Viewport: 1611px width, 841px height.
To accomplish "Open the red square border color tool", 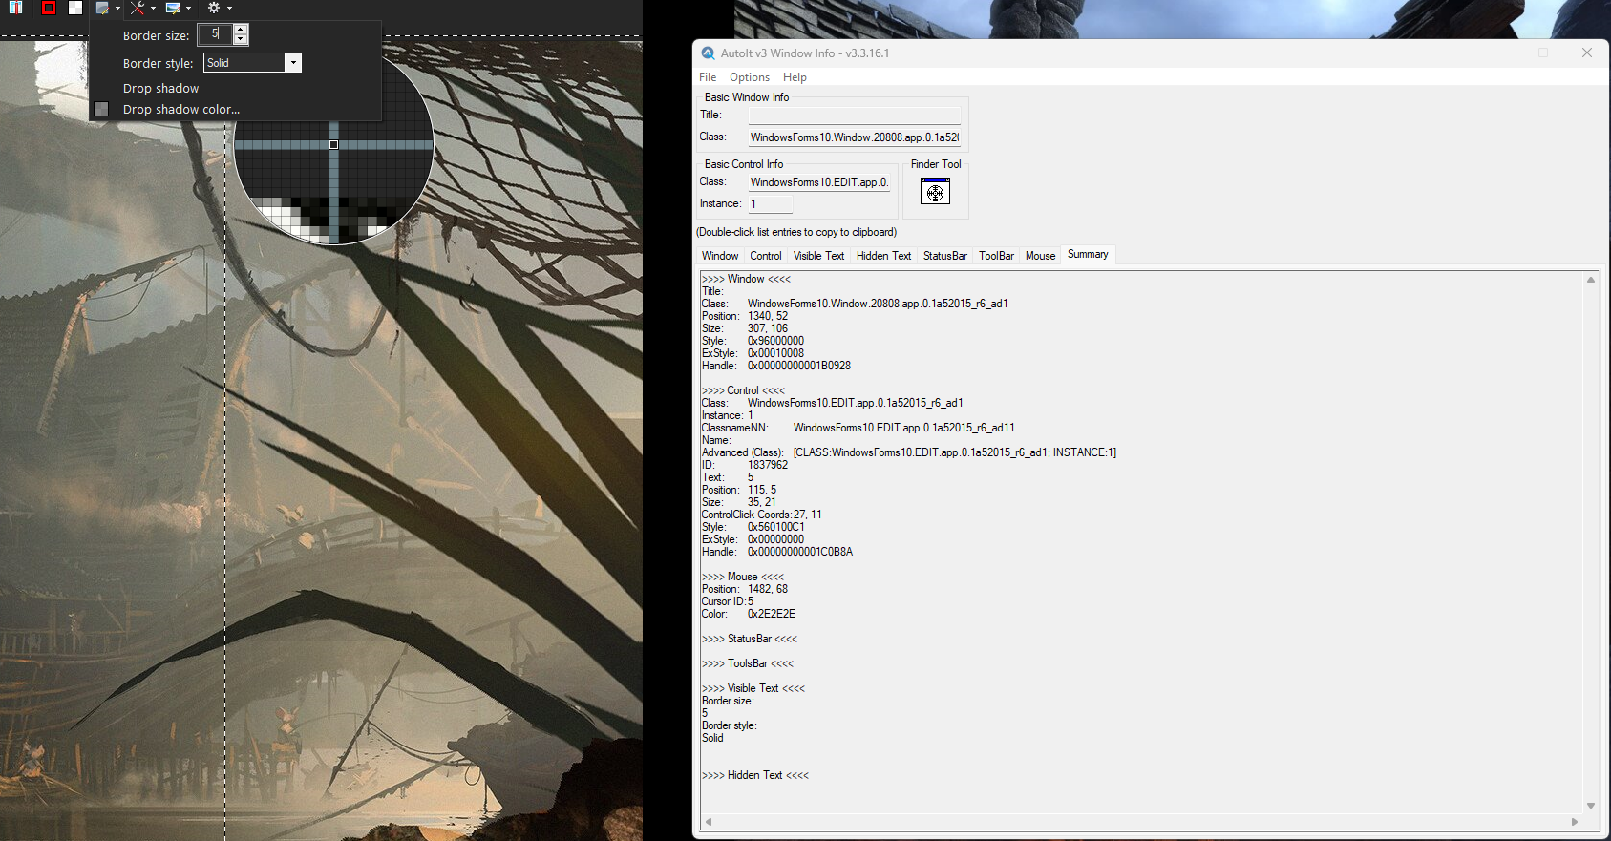I will pyautogui.click(x=49, y=8).
